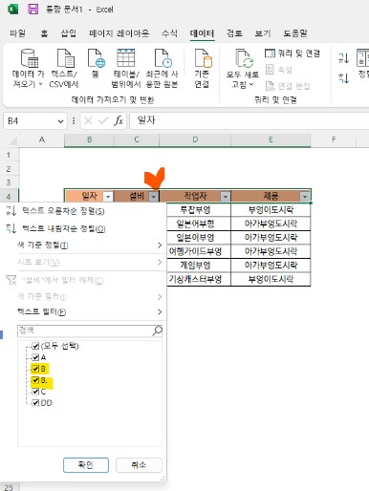The width and height of the screenshot is (369, 491).
Task: Expand the Name Box dropdown arrow
Action: pyautogui.click(x=60, y=121)
